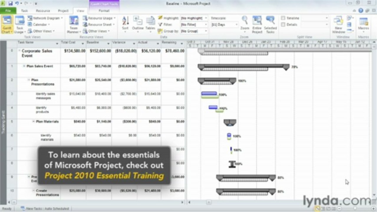Image resolution: width=377 pixels, height=212 pixels.
Task: Zoom to Selected Tasks
Action: click(x=270, y=25)
